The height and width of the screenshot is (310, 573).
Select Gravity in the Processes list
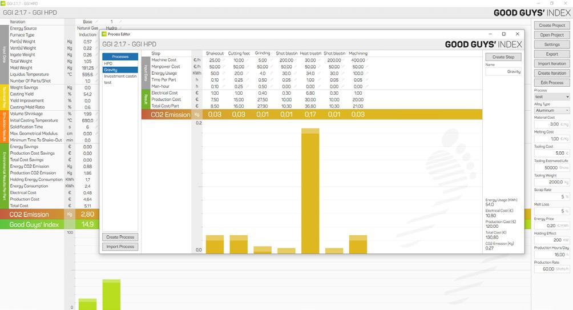(120, 70)
